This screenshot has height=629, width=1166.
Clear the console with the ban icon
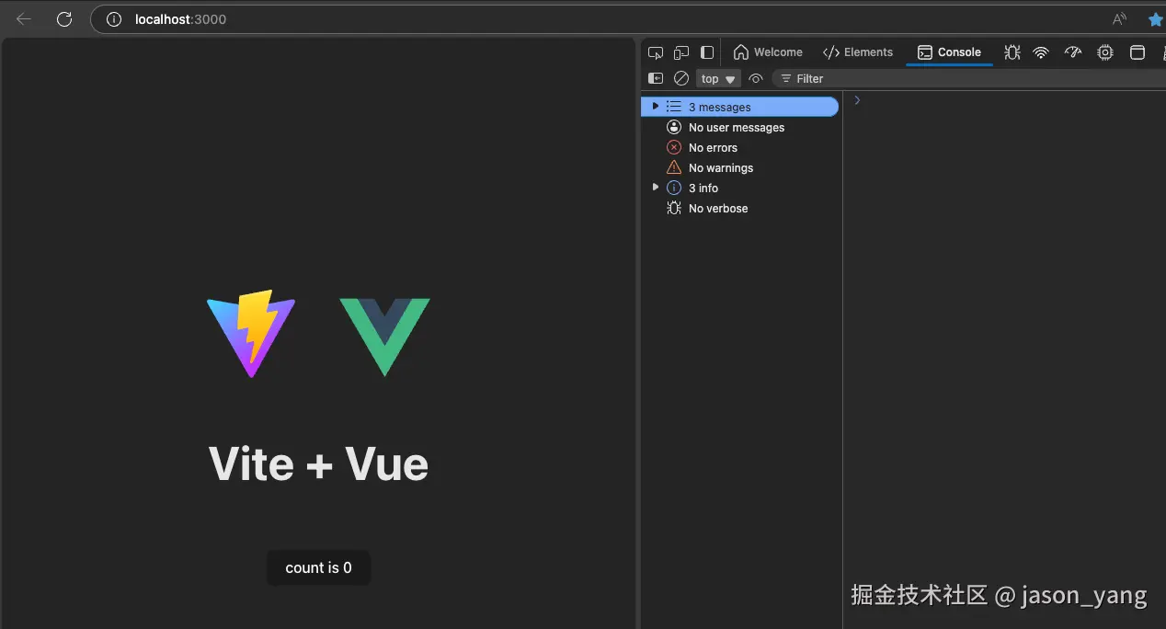tap(681, 79)
